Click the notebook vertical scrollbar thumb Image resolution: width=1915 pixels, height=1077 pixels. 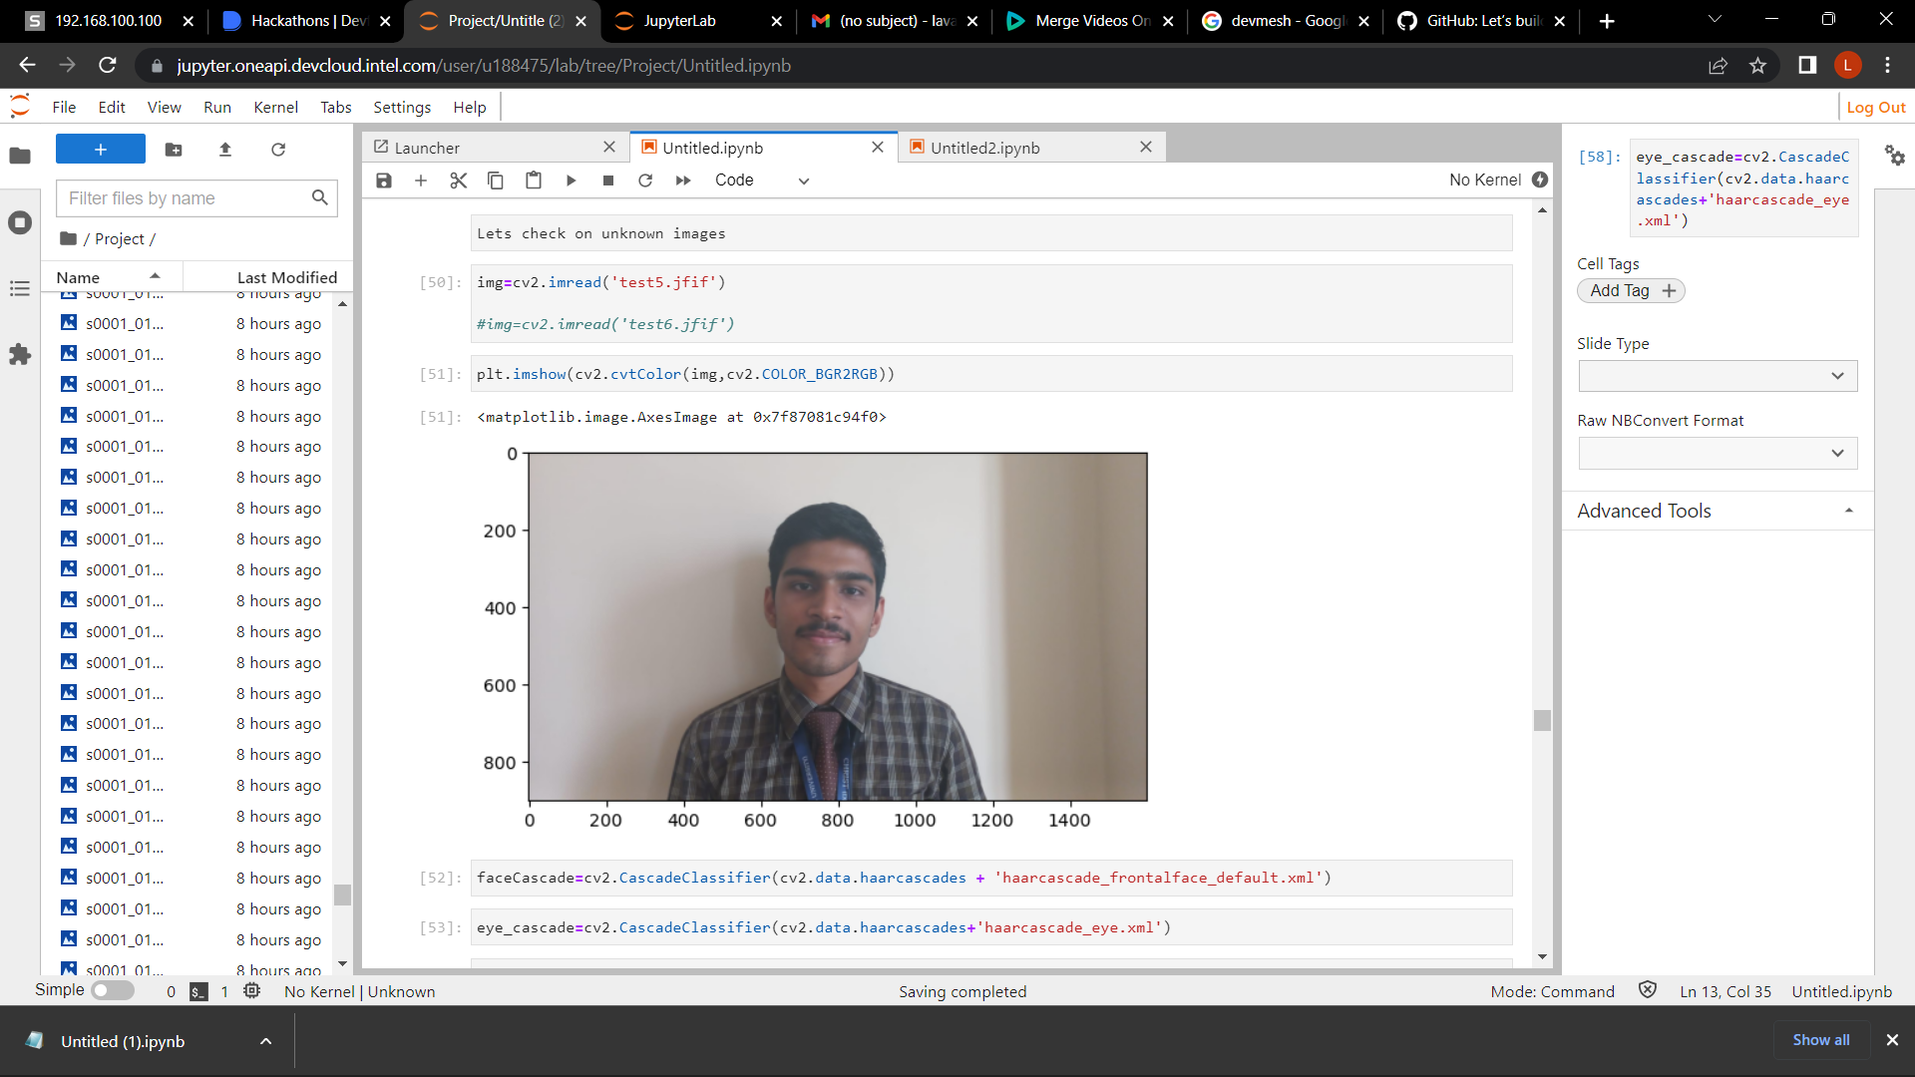pos(1542,720)
